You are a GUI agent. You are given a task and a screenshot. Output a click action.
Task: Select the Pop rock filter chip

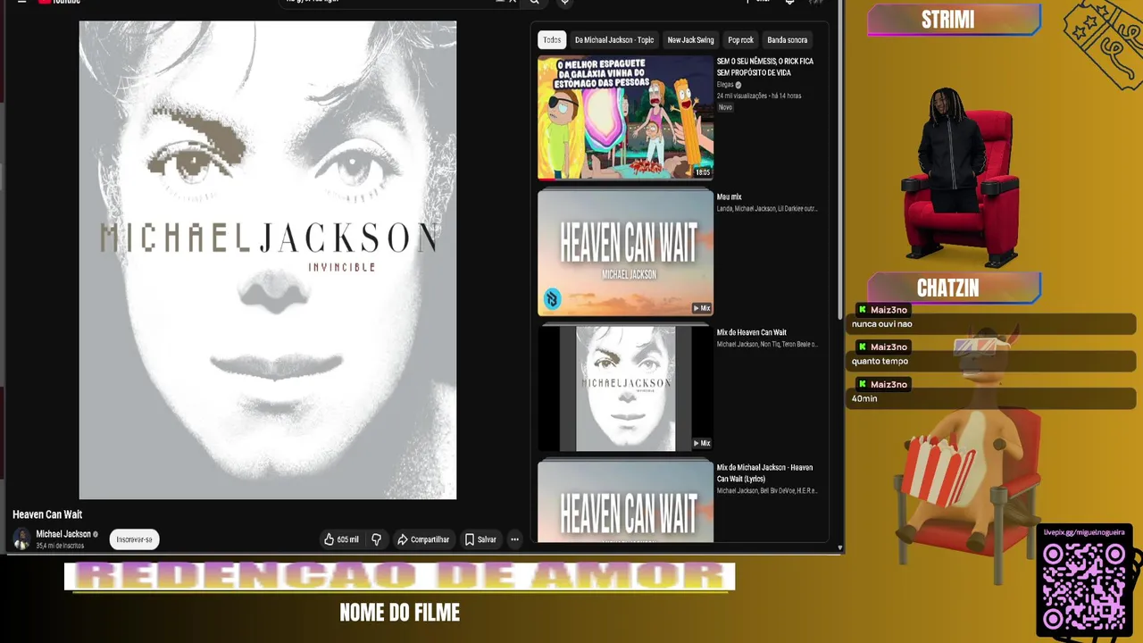[x=740, y=39]
